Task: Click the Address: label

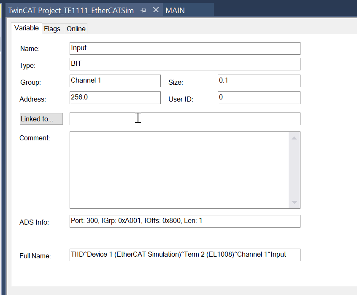Action: coord(32,99)
